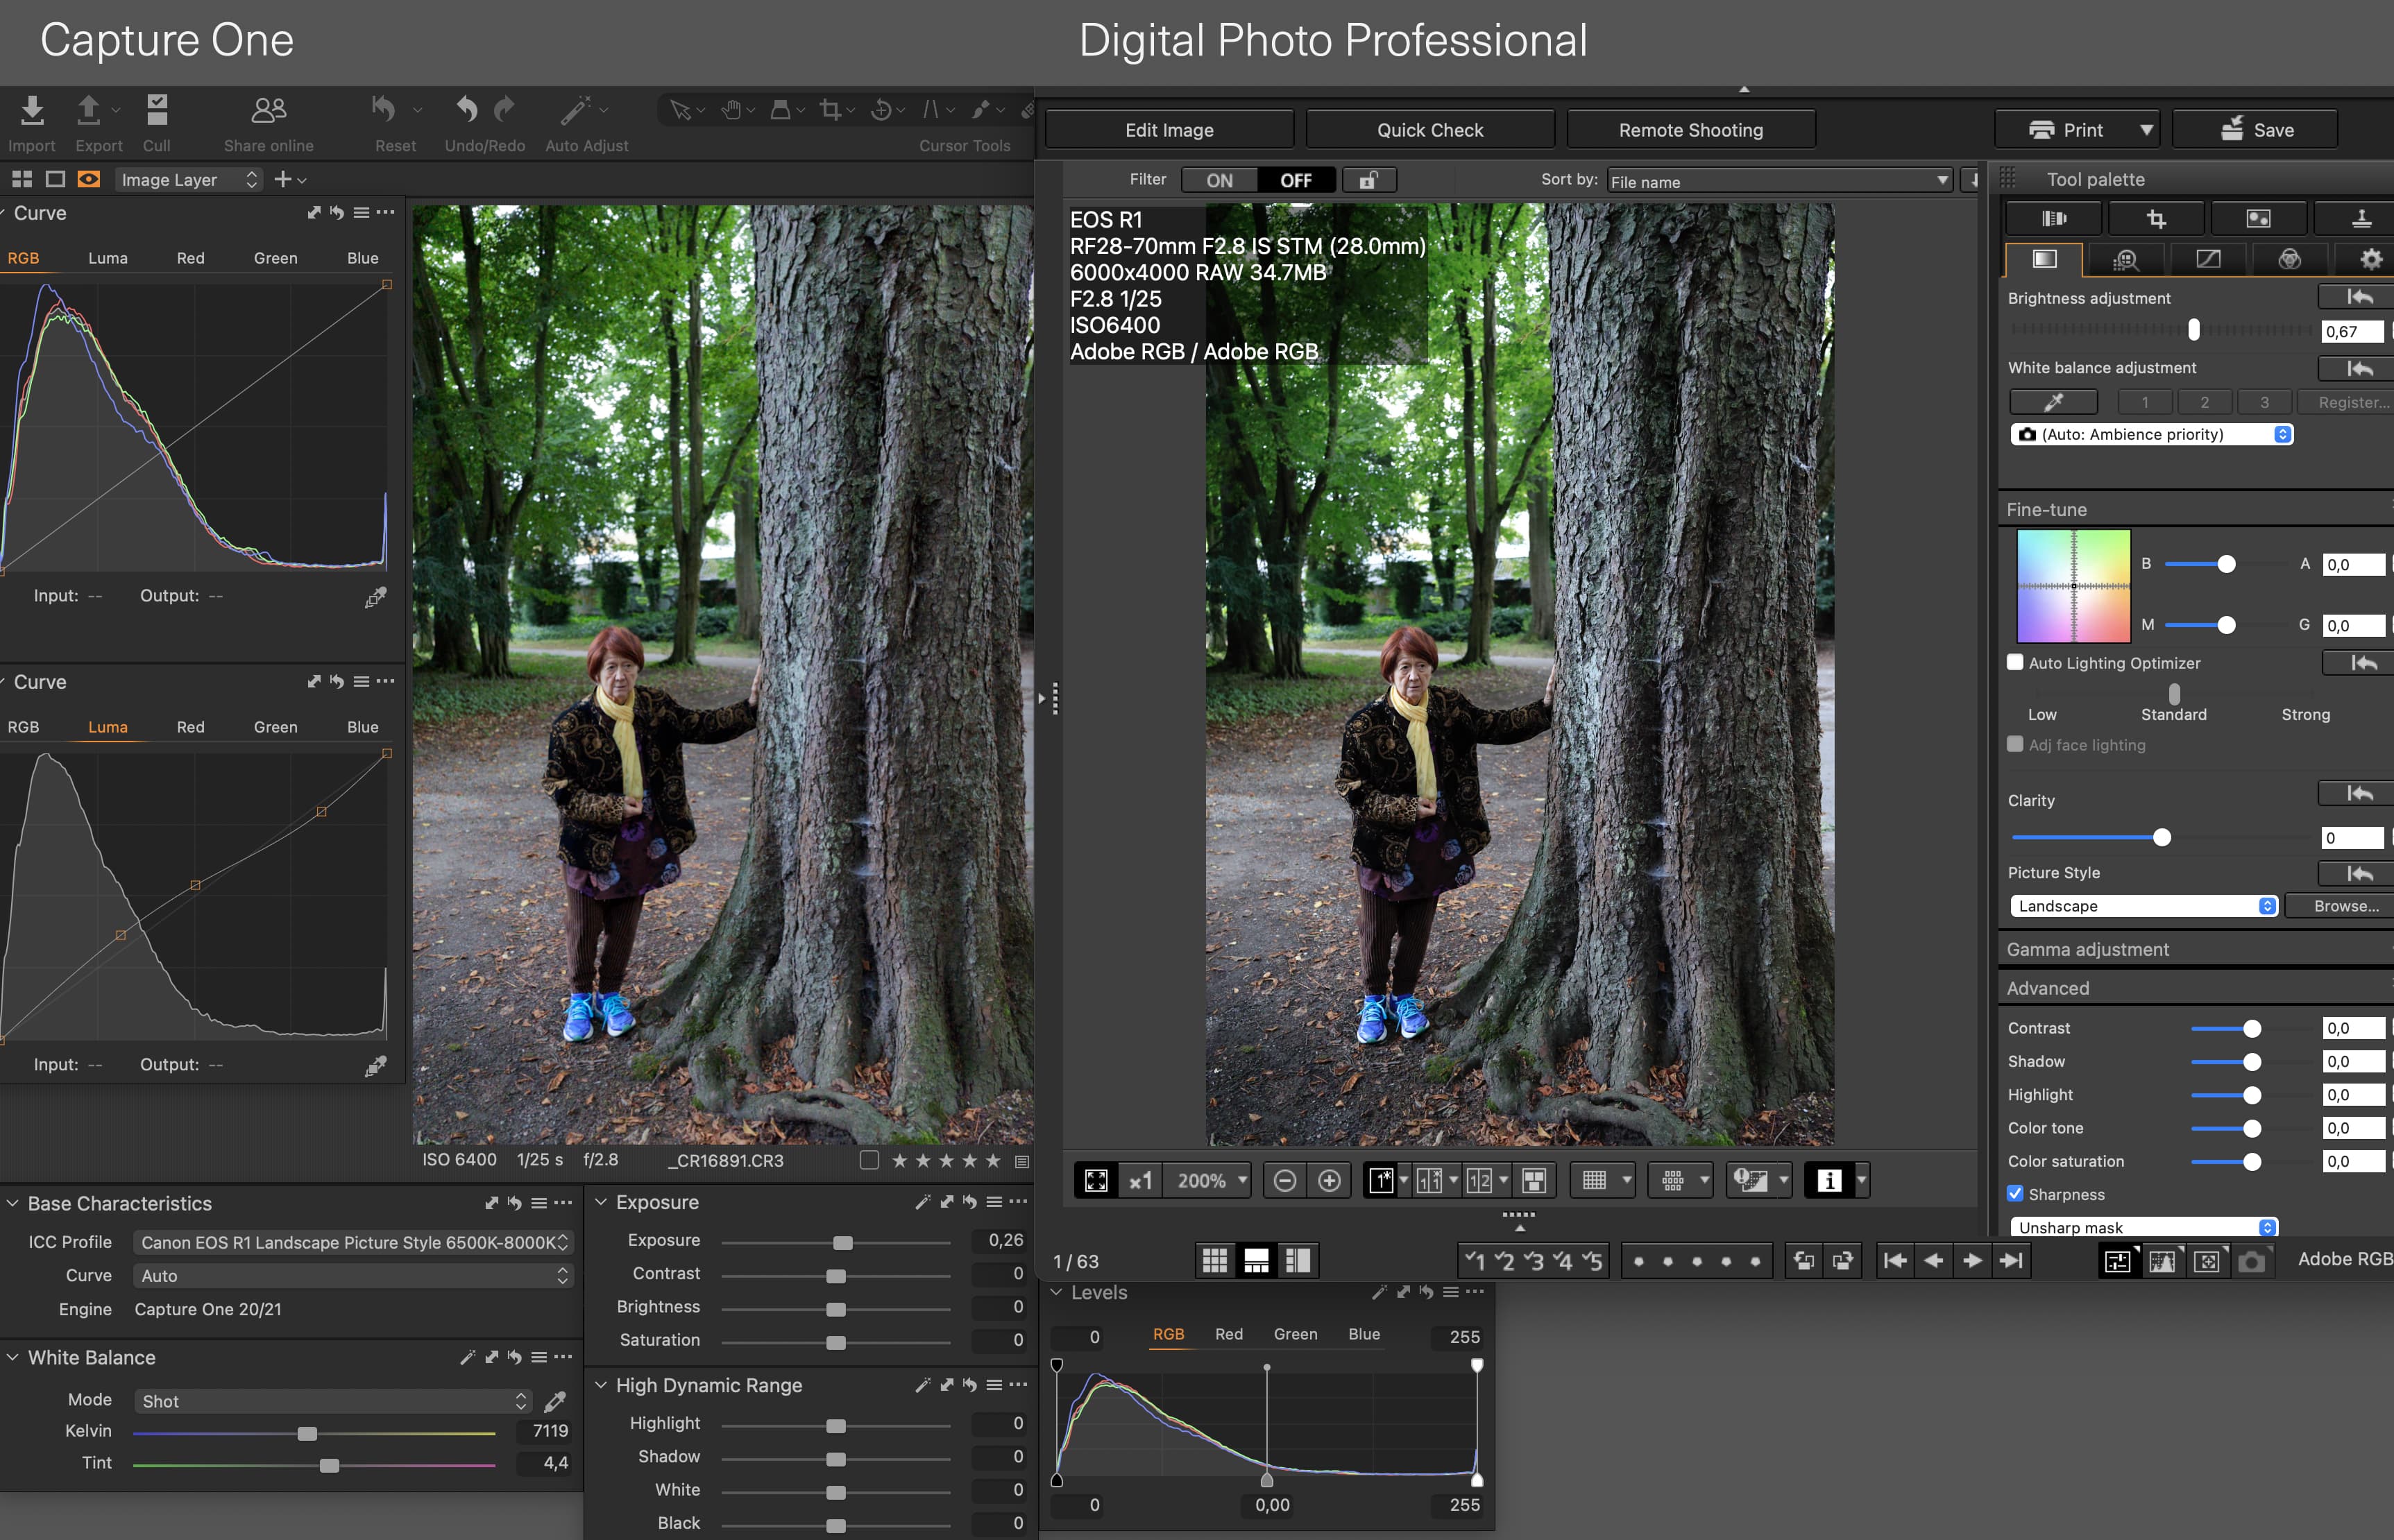Click the DPP zoom in plus icon
This screenshot has height=1540, width=2394.
click(1329, 1181)
